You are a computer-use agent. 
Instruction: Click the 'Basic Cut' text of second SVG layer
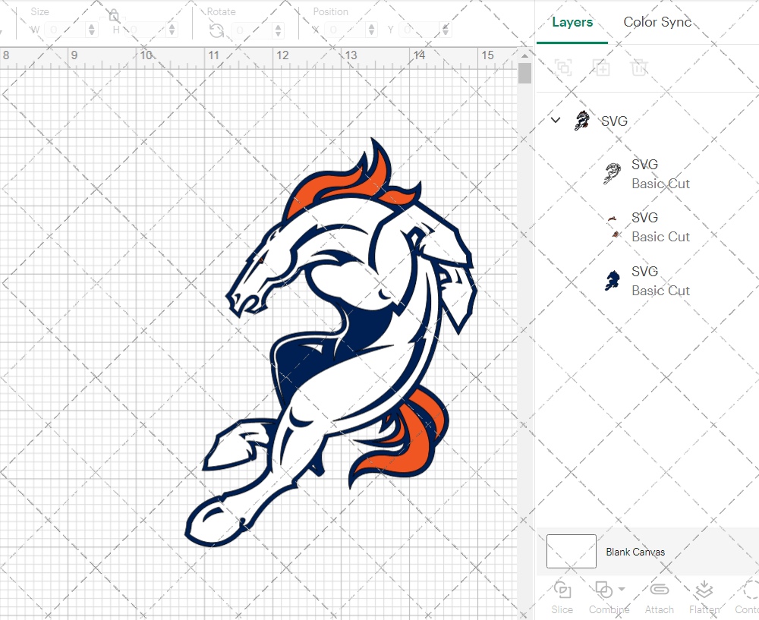click(x=660, y=237)
